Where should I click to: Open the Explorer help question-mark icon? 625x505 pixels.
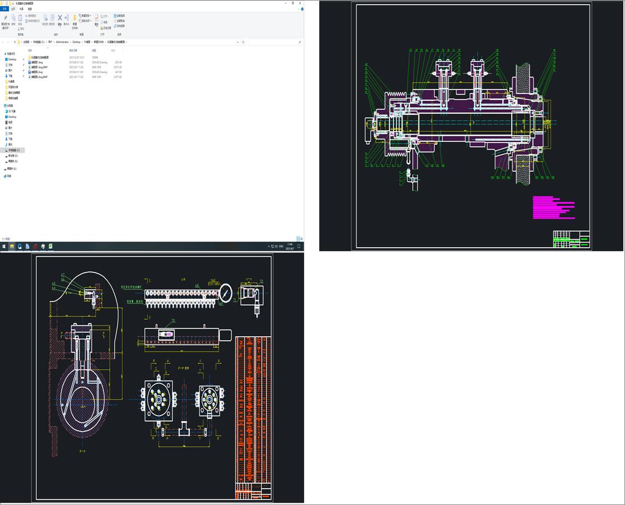[302, 9]
